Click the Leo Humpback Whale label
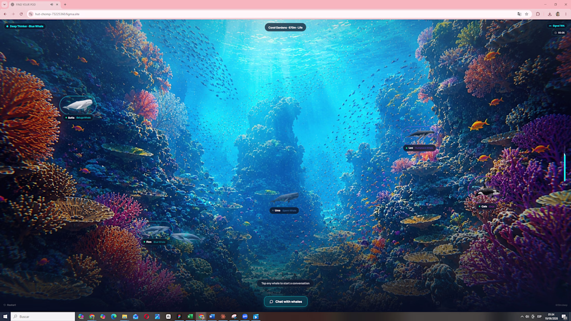This screenshot has width=571, height=321. tap(419, 148)
